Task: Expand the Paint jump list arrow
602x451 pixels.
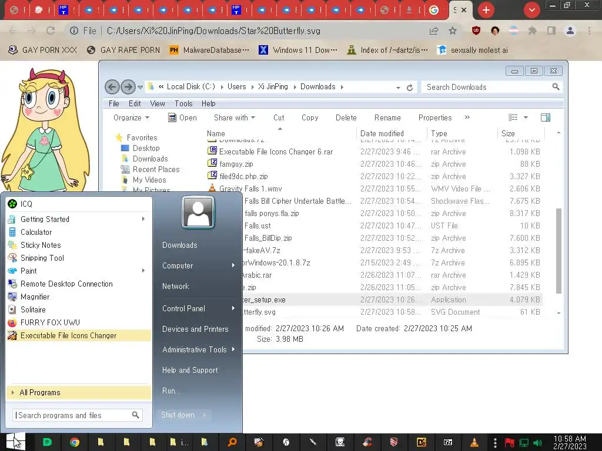Action: coord(143,271)
